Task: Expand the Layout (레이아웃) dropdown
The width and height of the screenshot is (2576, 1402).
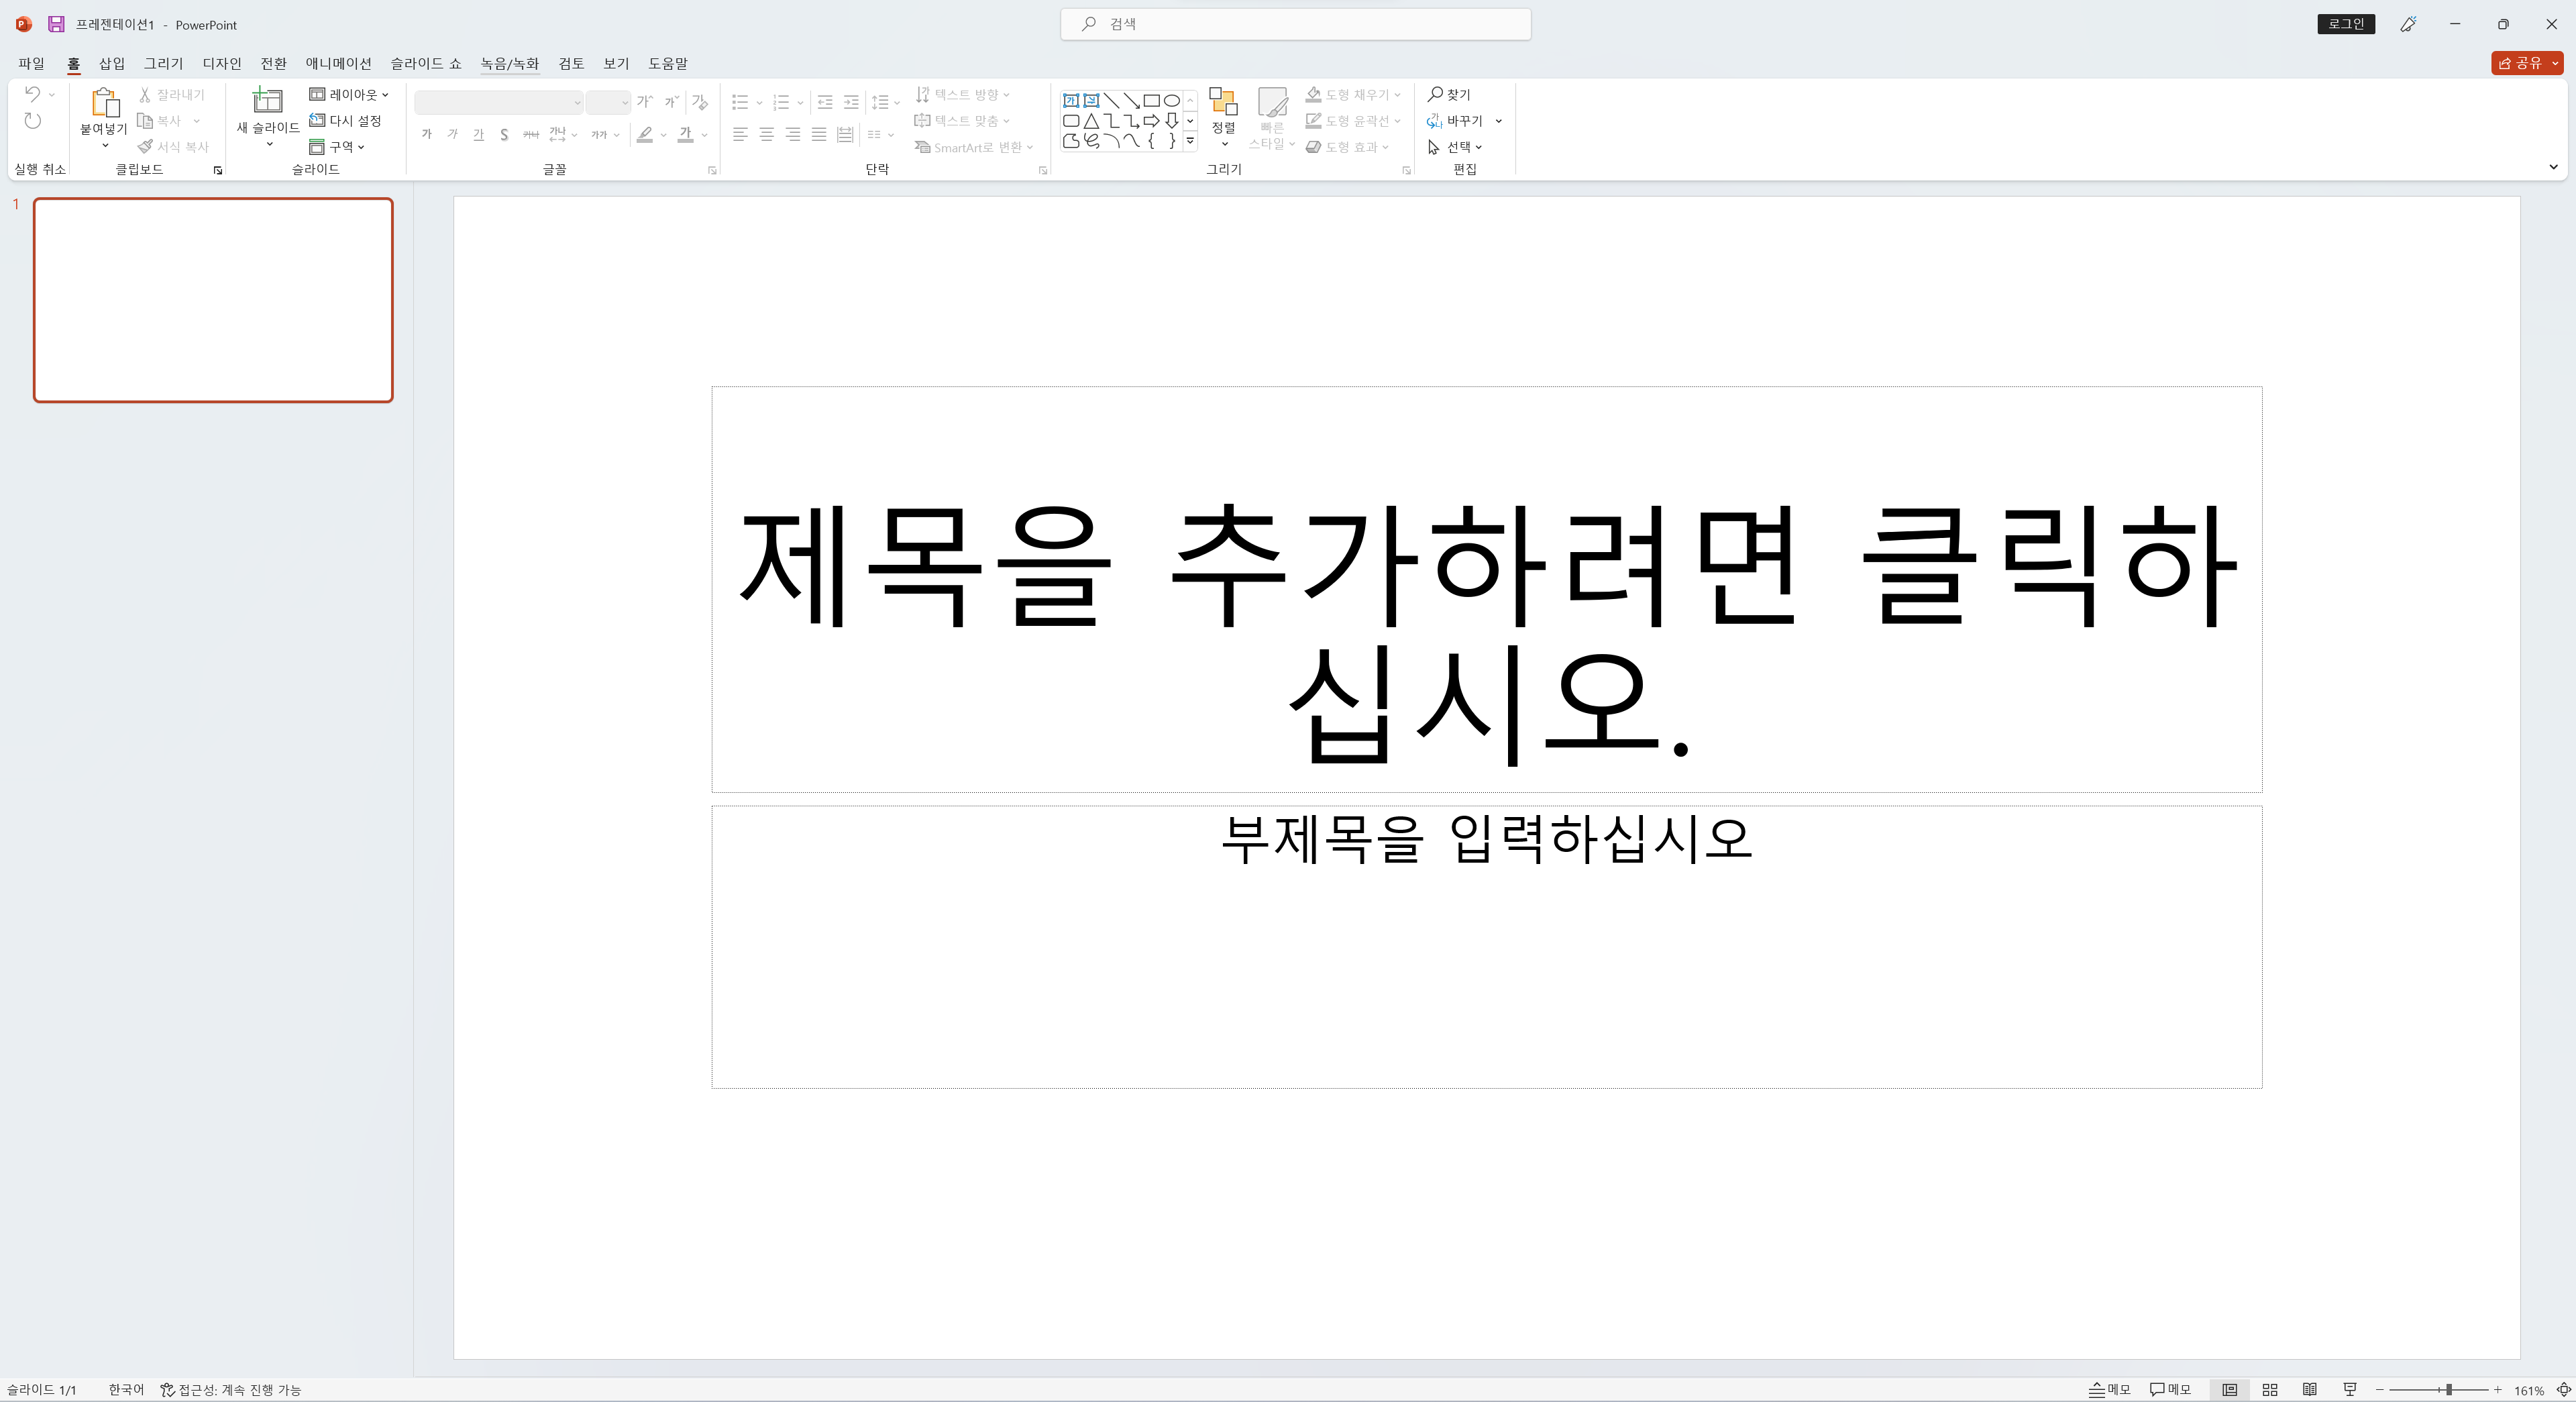Action: pos(349,94)
